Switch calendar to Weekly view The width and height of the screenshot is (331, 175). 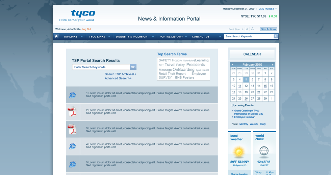(x=254, y=124)
